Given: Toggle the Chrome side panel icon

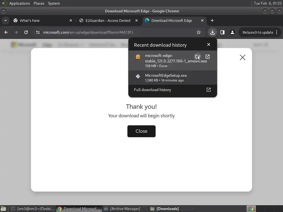Looking at the screenshot, I should 222,32.
